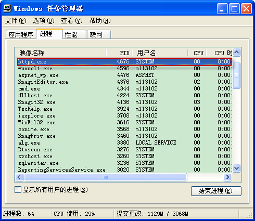Click CPU value 03 for Snagit32.exe
The height and width of the screenshot is (221, 255).
click(x=197, y=102)
